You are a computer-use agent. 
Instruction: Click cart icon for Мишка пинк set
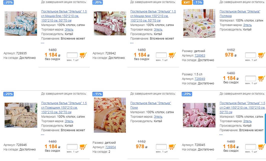coord(172,55)
